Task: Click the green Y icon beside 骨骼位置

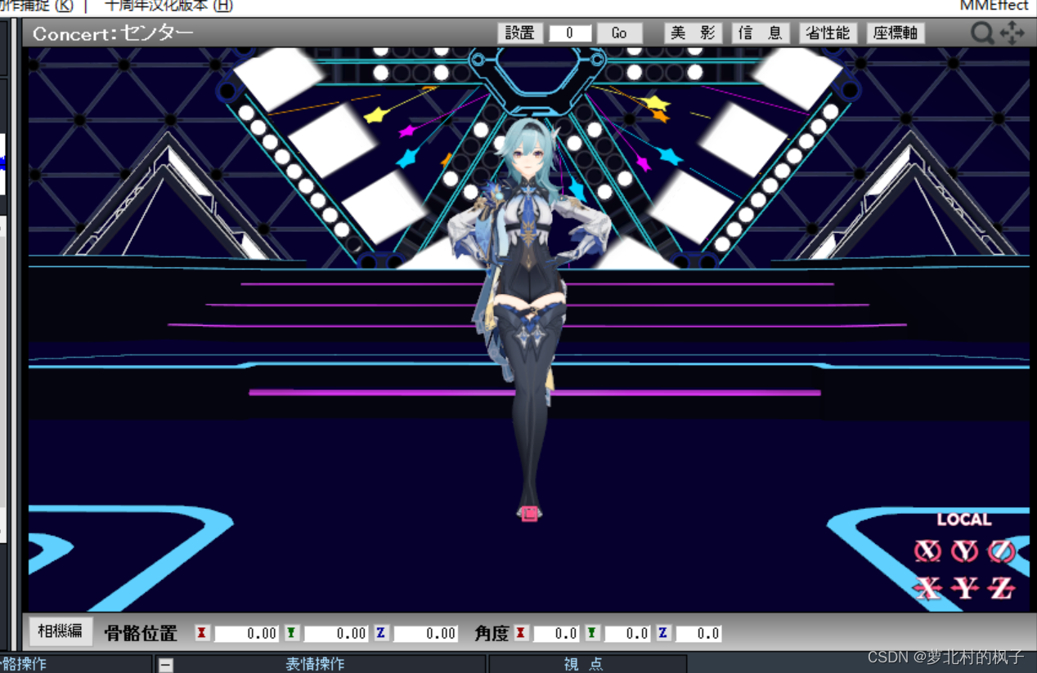Action: click(291, 633)
